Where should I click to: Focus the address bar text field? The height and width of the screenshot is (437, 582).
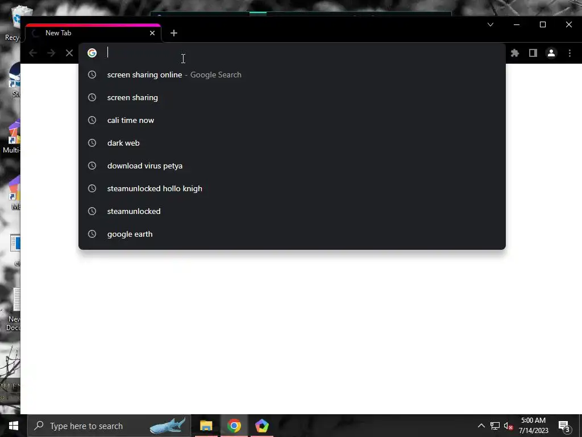(293, 53)
